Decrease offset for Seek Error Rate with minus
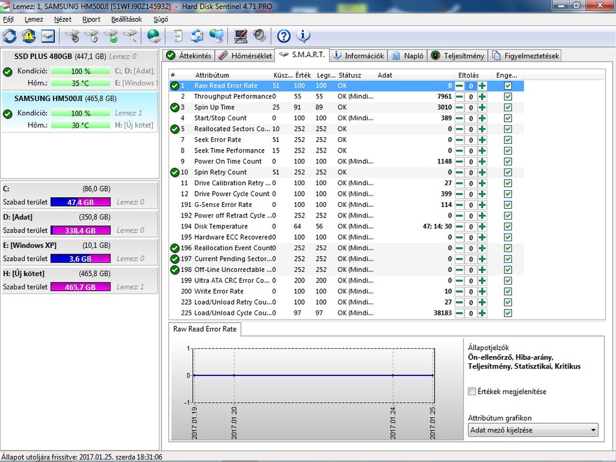 click(460, 140)
